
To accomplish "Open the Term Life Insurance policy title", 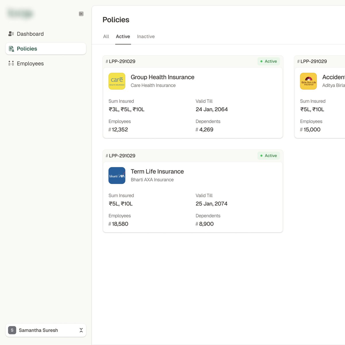I will (157, 171).
